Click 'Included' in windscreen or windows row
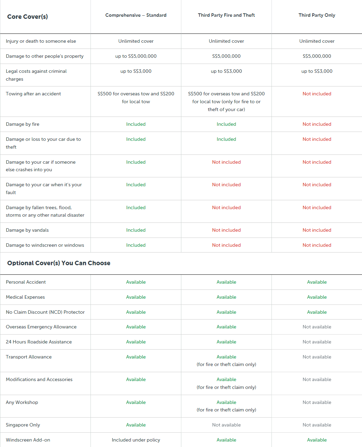Screen dimensions: 362x447 point(136,245)
